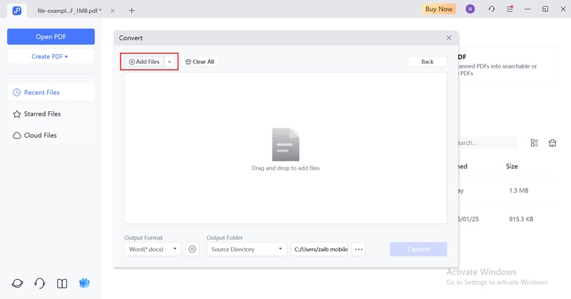571x299 pixels.
Task: Open the Source Directory output folder dropdown
Action: (246, 249)
